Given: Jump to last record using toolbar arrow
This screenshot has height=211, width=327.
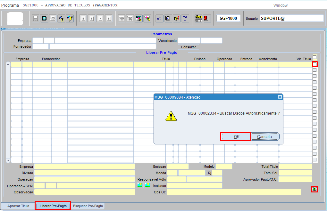Looking at the screenshot, I should pyautogui.click(x=109, y=19).
